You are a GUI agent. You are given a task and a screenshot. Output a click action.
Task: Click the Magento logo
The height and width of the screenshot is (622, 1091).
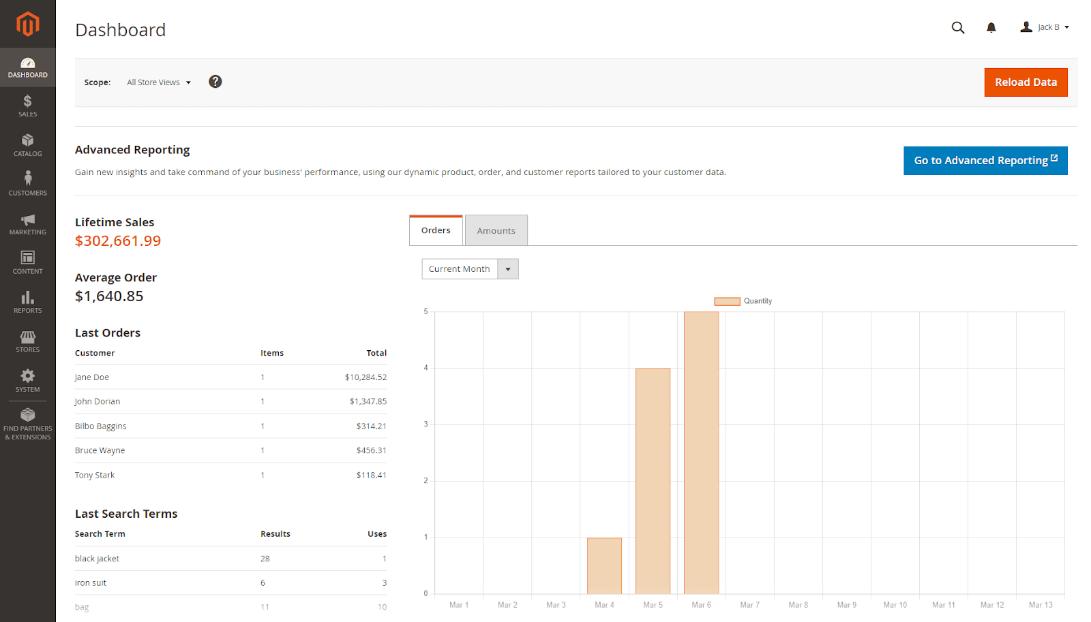pyautogui.click(x=27, y=24)
